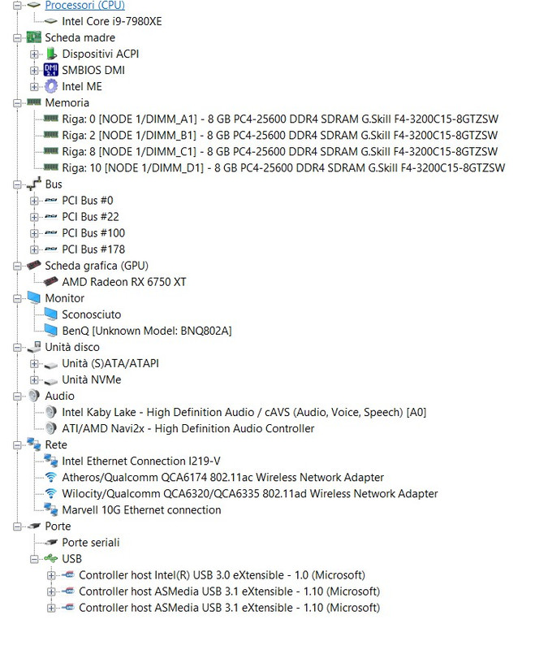548x650 pixels.
Task: Collapse the Porte section
Action: click(x=17, y=526)
